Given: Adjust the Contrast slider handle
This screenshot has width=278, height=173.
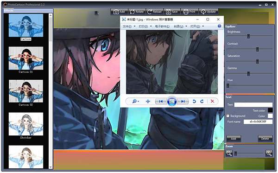Looking at the screenshot, I should (x=257, y=49).
